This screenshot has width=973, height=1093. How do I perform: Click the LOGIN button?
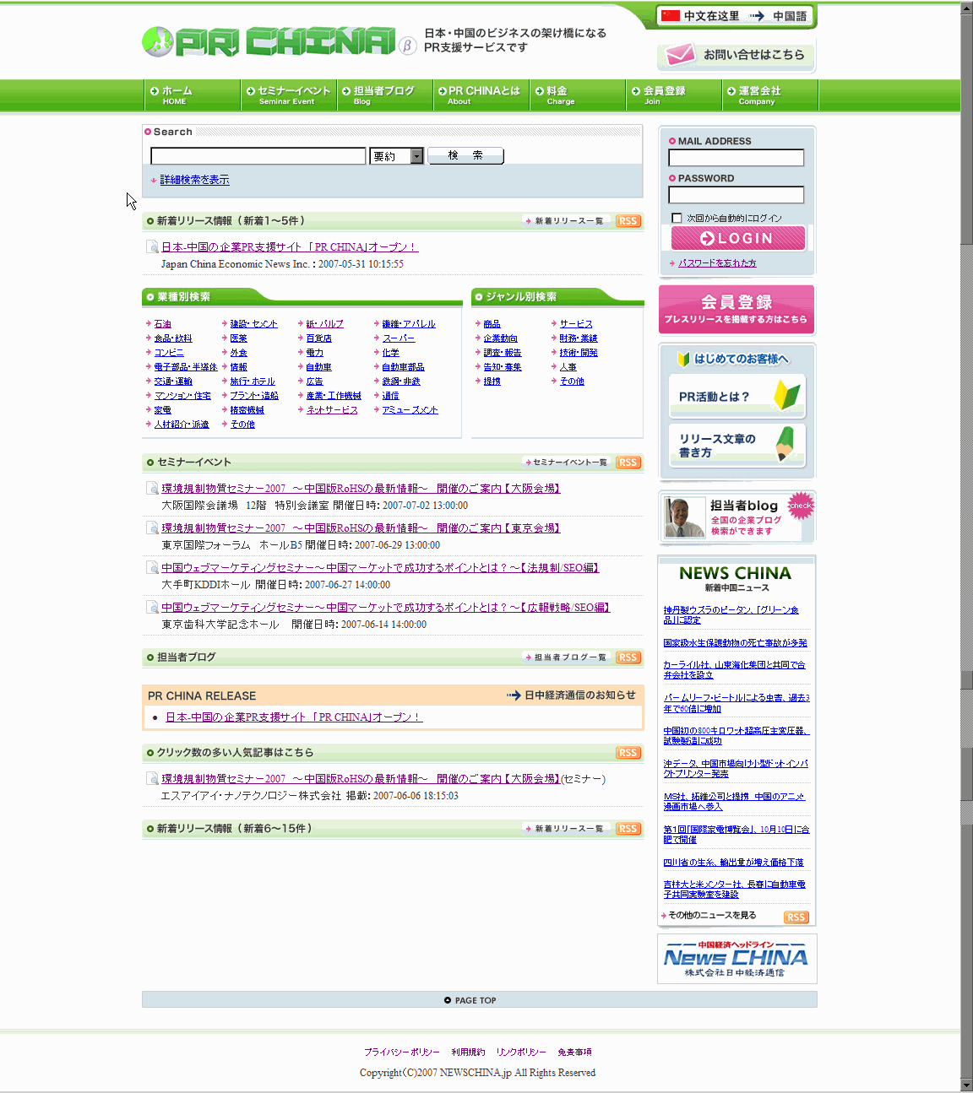coord(737,238)
